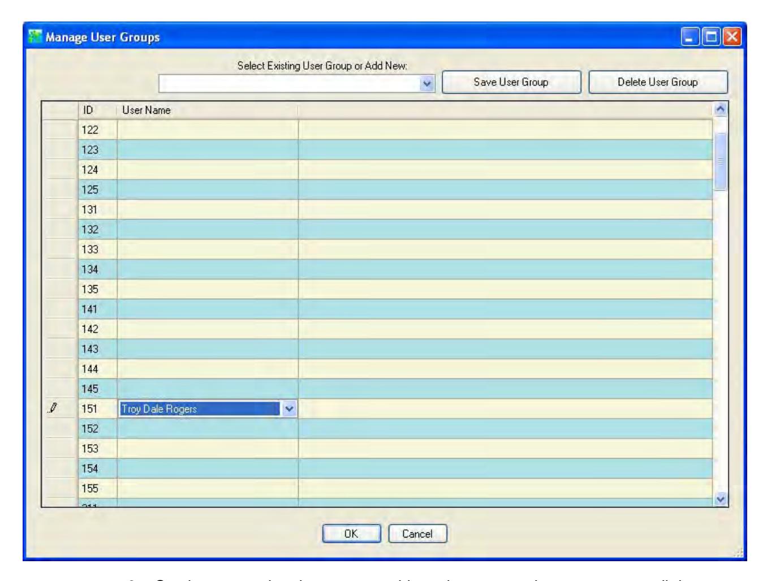Click the User Name cell for ID 152
This screenshot has height=581, width=767.
click(x=208, y=429)
